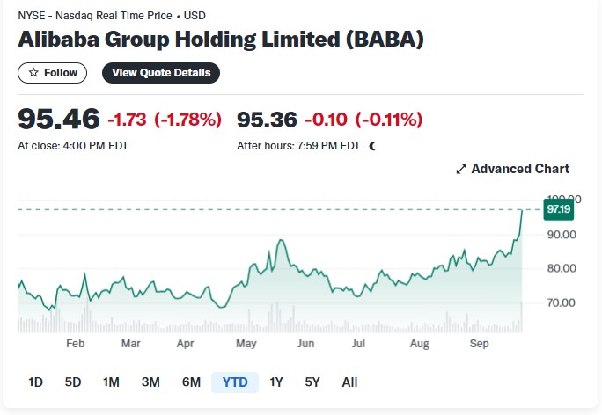Click the May peak on price line

click(282, 240)
